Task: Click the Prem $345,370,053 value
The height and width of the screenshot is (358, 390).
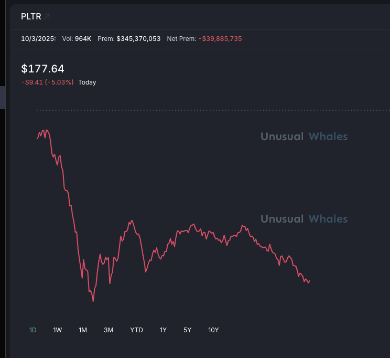Action: tap(138, 39)
